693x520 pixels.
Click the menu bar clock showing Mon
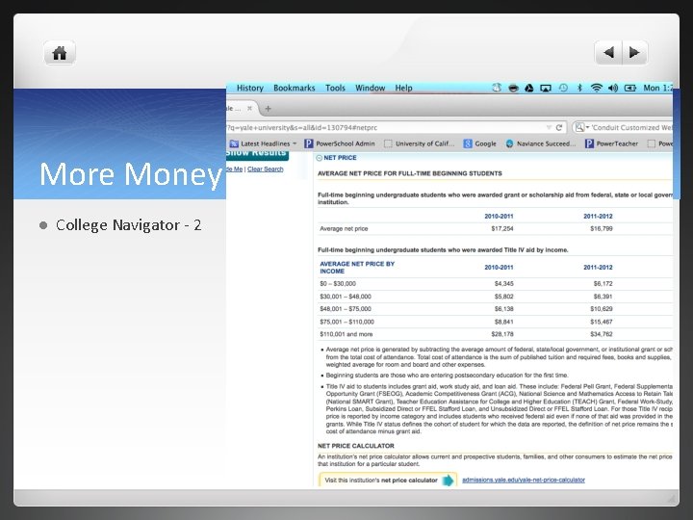657,88
